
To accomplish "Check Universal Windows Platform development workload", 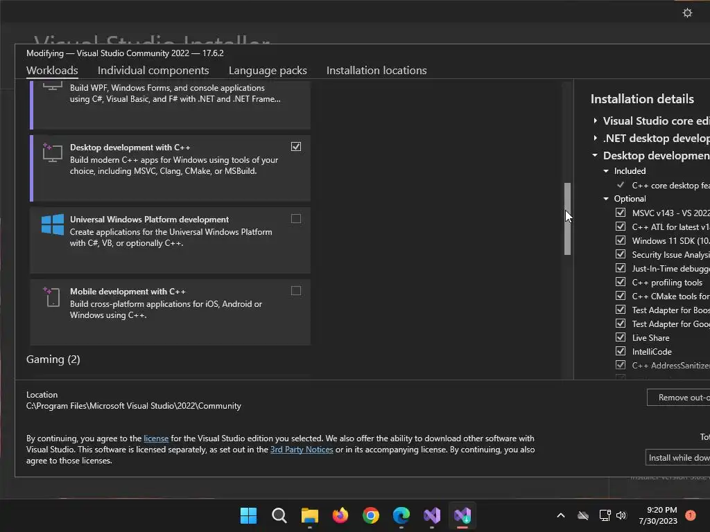I will (x=295, y=219).
